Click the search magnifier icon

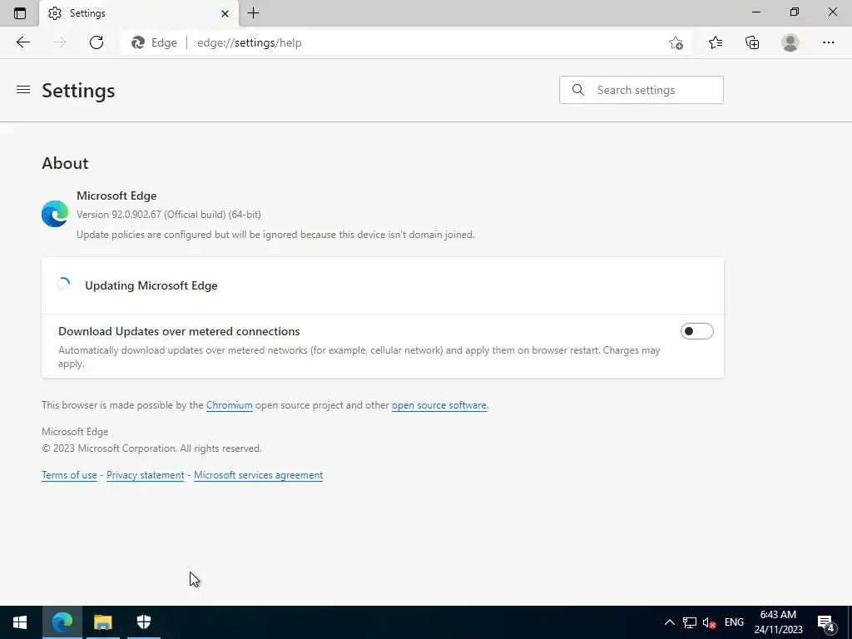coord(578,90)
